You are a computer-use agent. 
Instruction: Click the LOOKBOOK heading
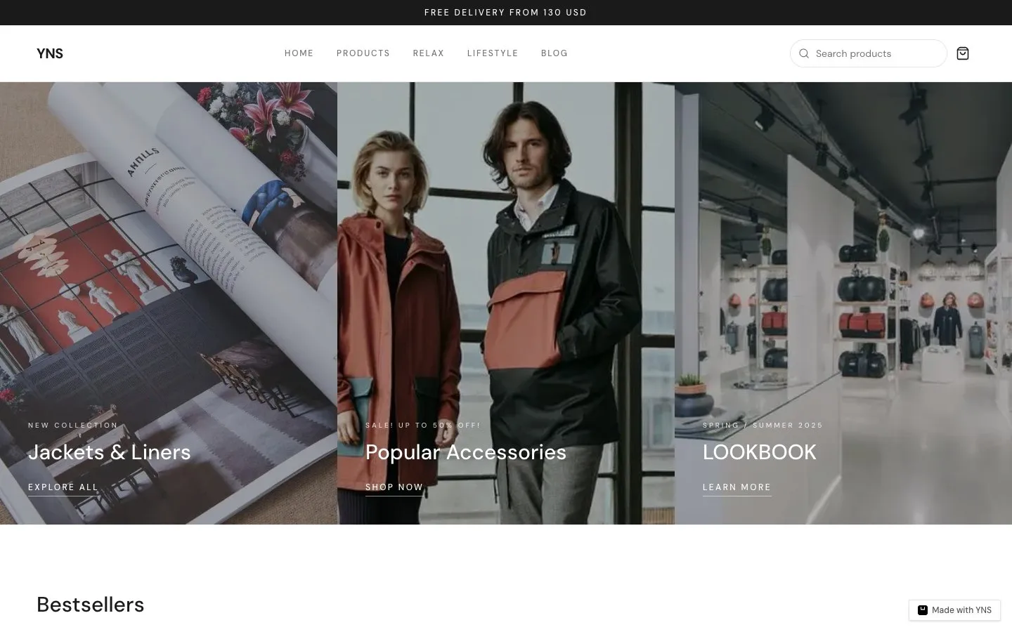760,452
